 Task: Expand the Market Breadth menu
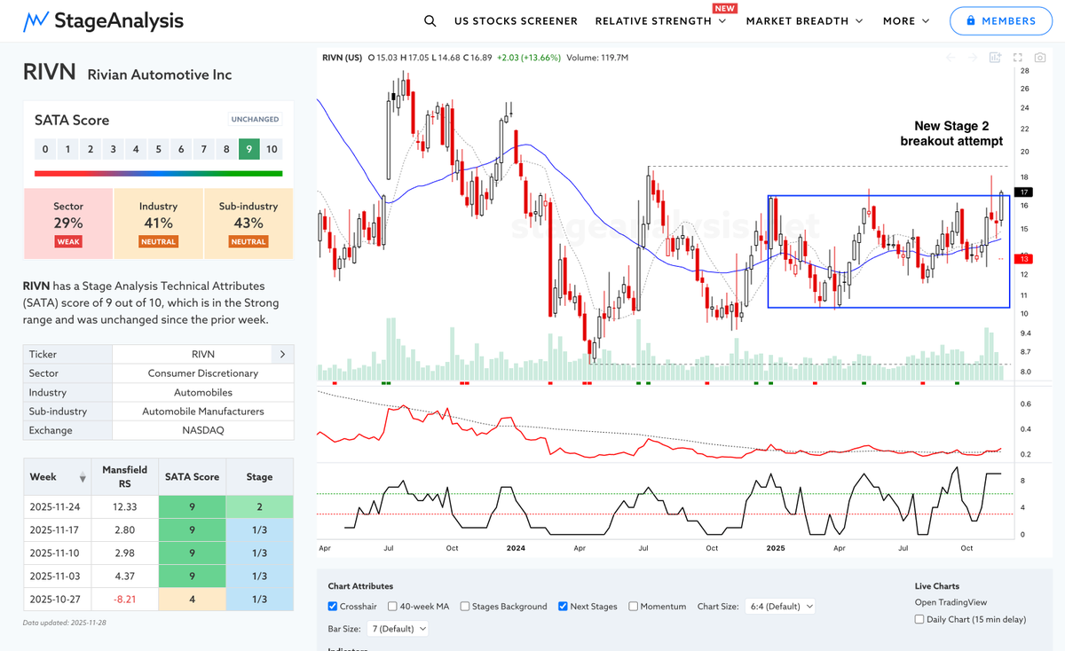tap(805, 20)
